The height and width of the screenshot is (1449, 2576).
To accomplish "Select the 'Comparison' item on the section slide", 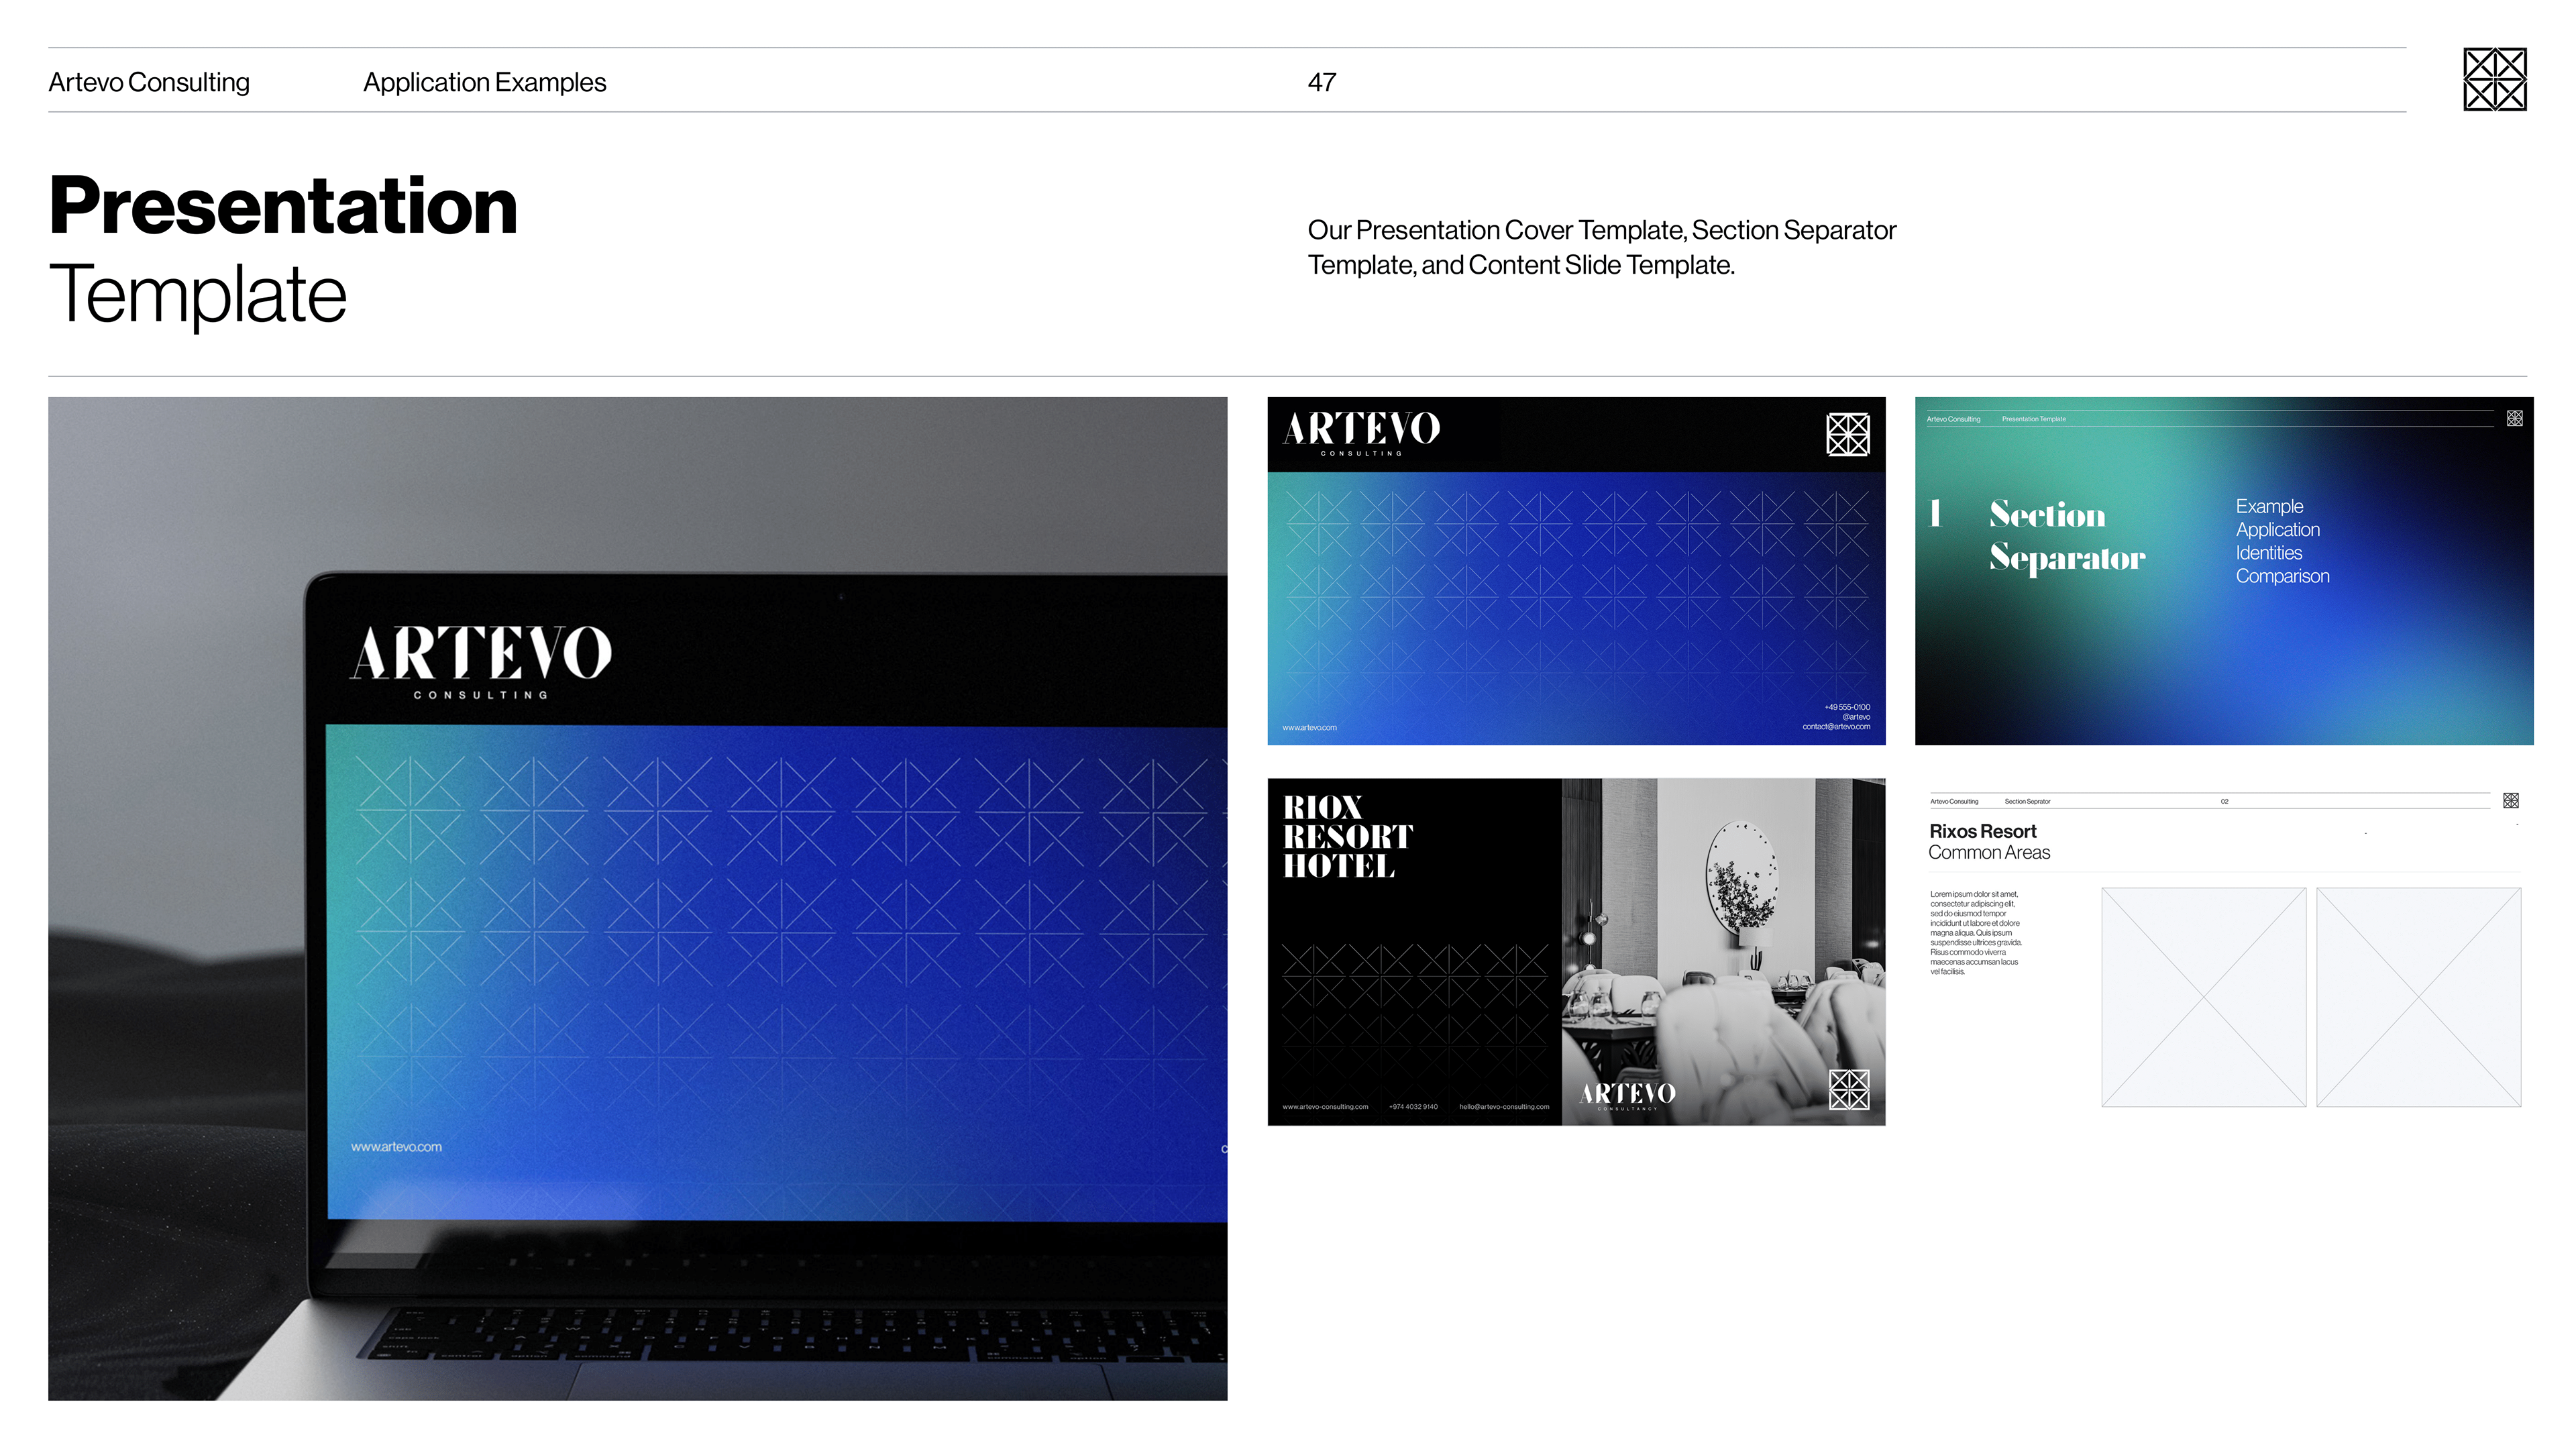I will tap(2282, 576).
